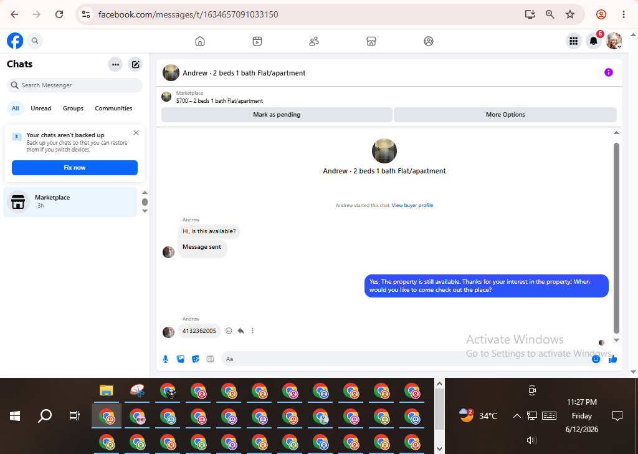
Task: Go to the Home feed icon
Action: click(200, 41)
